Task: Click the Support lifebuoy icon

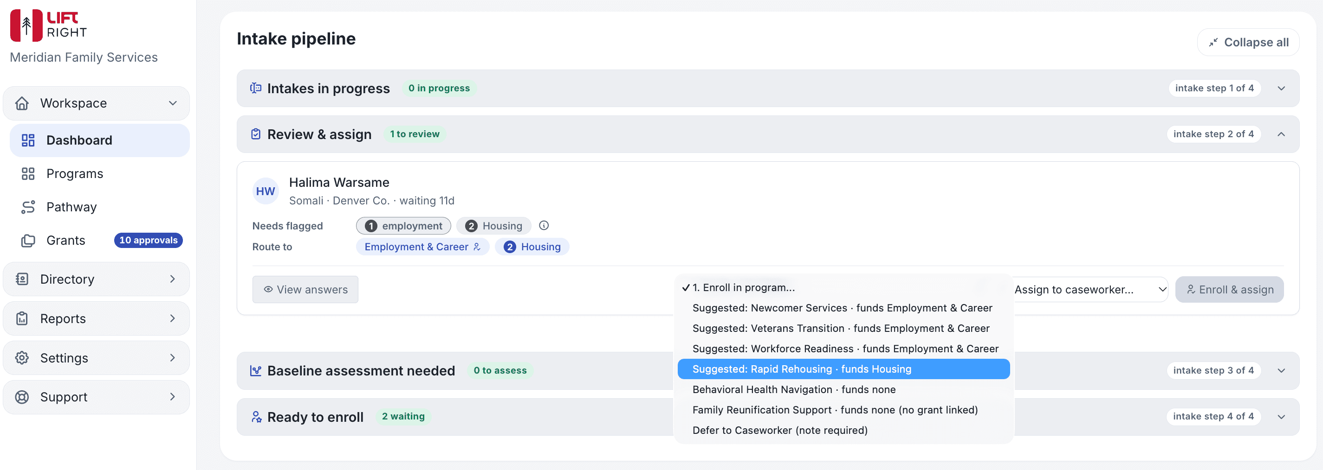Action: (22, 397)
